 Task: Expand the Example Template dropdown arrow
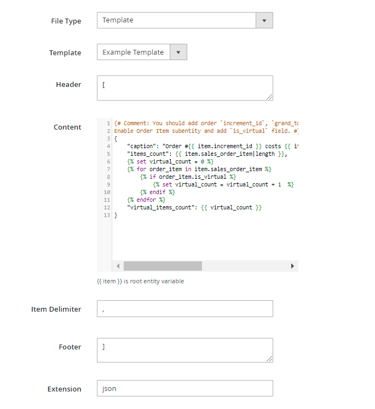pyautogui.click(x=178, y=52)
